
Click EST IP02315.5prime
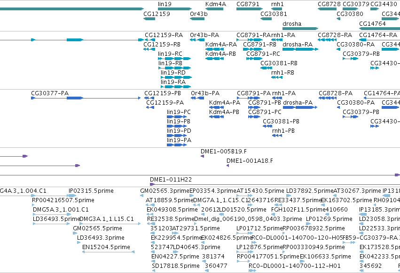click(72, 196)
